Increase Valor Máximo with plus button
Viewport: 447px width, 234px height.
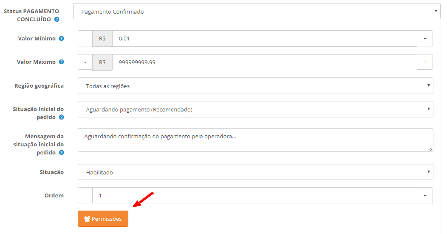425,62
